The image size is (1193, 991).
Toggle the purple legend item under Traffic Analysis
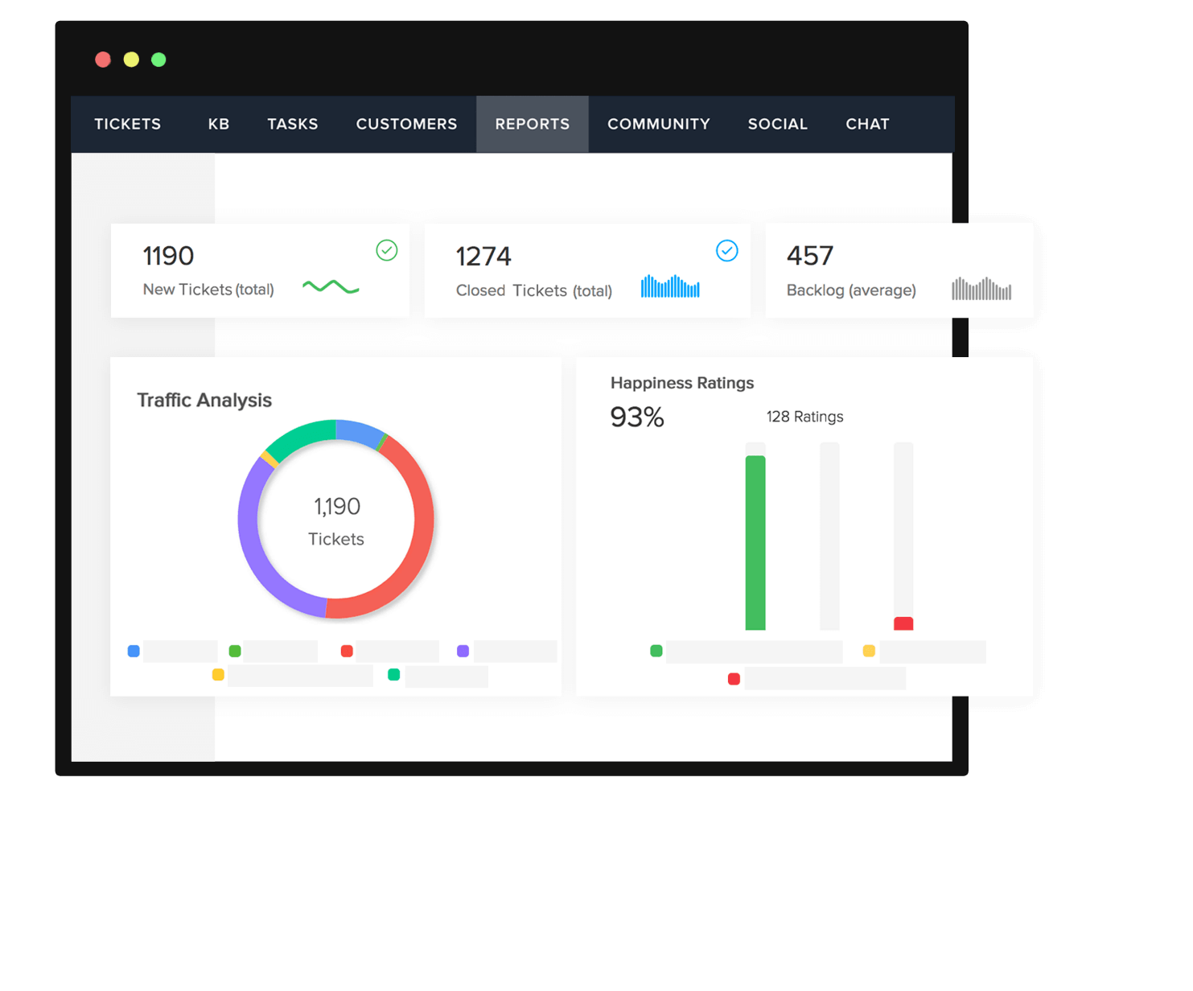tap(463, 651)
